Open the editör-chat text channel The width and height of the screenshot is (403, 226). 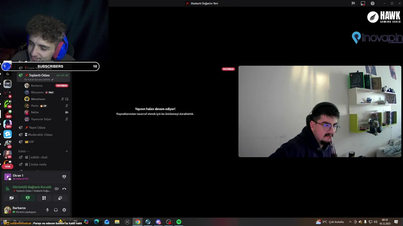coord(43,157)
